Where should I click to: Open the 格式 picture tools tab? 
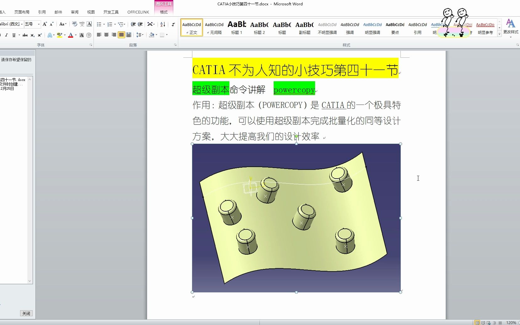tap(164, 12)
